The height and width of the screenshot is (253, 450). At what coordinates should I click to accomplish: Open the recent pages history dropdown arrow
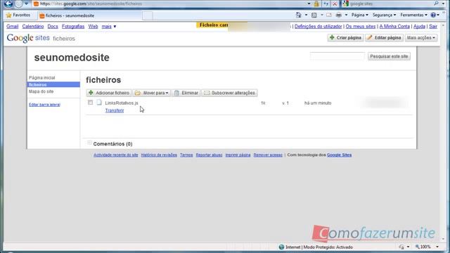tap(27, 4)
